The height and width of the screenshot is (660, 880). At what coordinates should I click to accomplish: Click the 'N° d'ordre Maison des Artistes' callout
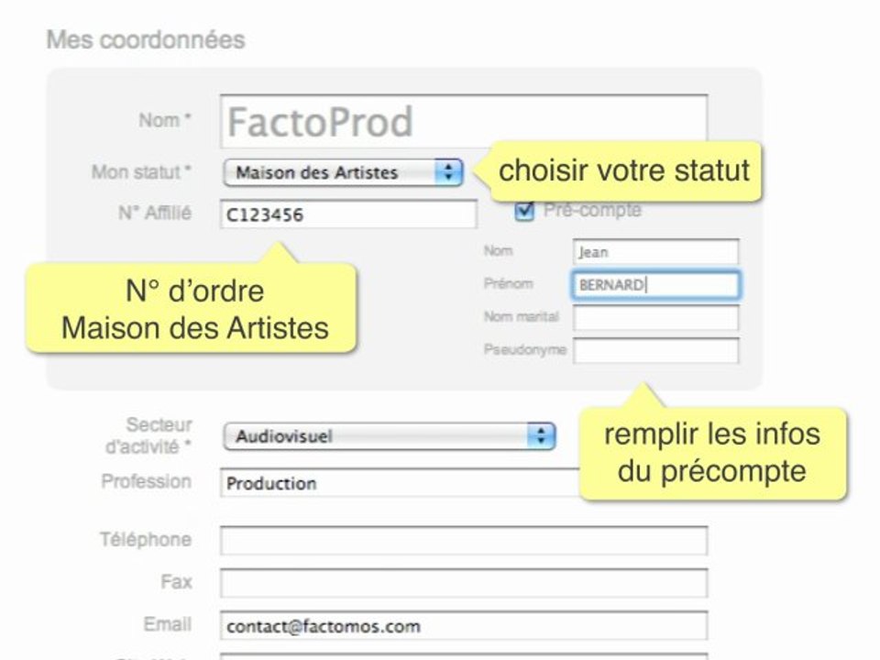click(192, 309)
